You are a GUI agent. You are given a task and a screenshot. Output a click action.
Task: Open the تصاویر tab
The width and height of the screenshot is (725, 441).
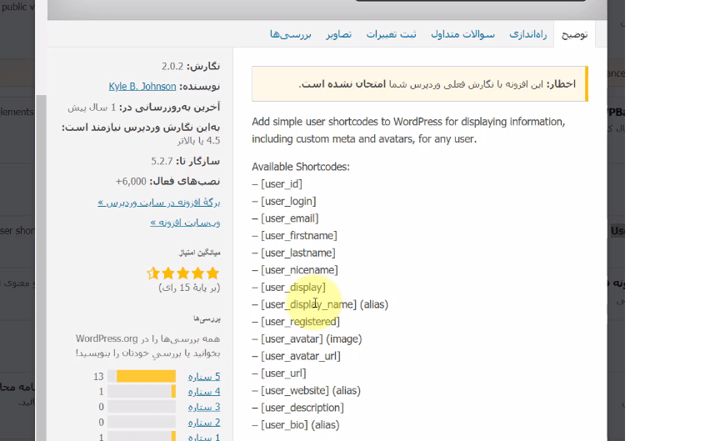338,34
